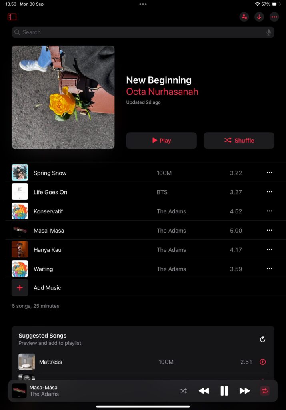Tap the Spring Snow album artwork
This screenshot has width=286, height=410.
[x=20, y=172]
